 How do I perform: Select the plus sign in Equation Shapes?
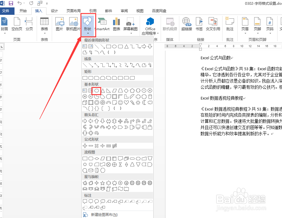click(x=85, y=146)
